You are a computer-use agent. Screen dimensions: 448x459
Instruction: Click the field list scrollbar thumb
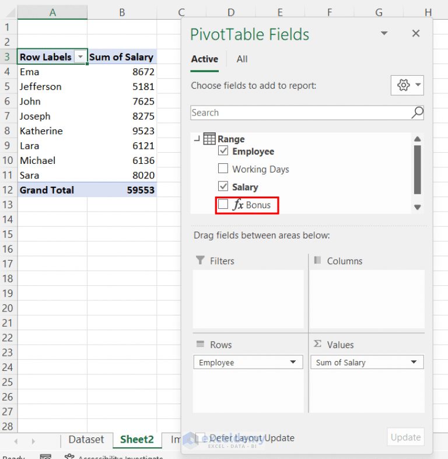point(418,170)
